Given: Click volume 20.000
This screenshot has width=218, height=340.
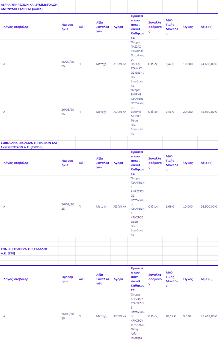Looking at the screenshot, I should pos(188,112).
